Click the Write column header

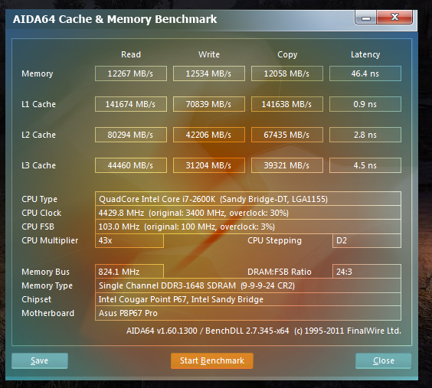(209, 54)
